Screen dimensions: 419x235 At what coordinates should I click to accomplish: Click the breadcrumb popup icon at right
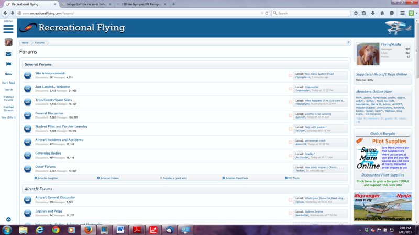click(348, 43)
